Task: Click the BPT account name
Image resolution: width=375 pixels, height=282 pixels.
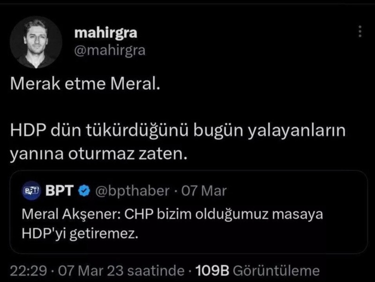Action: (59, 191)
